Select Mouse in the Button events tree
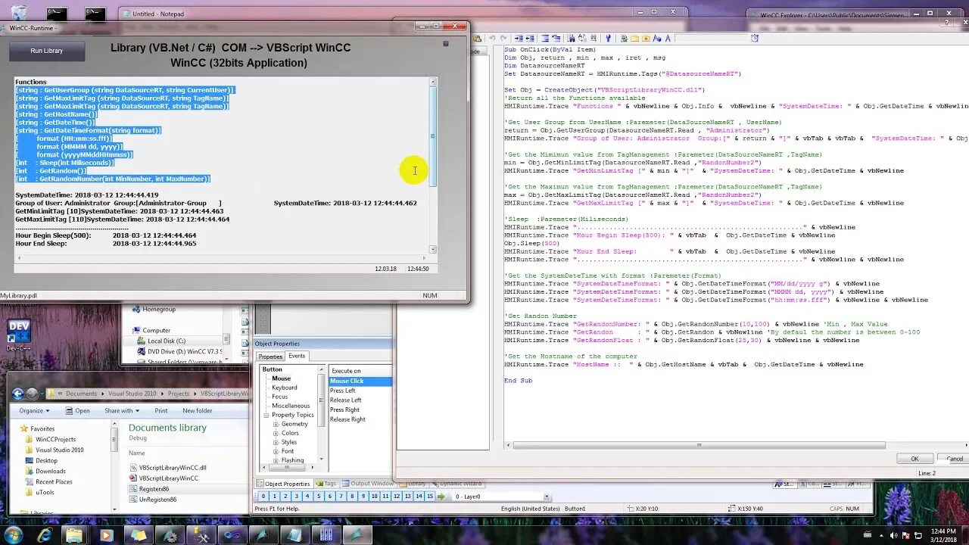 point(281,378)
